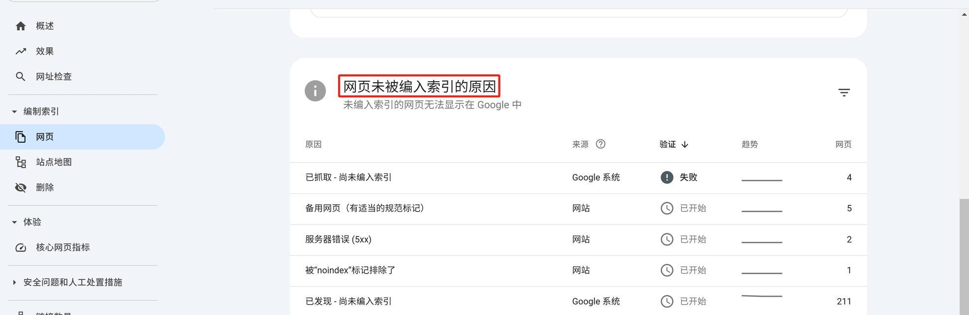Image resolution: width=969 pixels, height=315 pixels.
Task: Click the page count 211
Action: (x=844, y=301)
